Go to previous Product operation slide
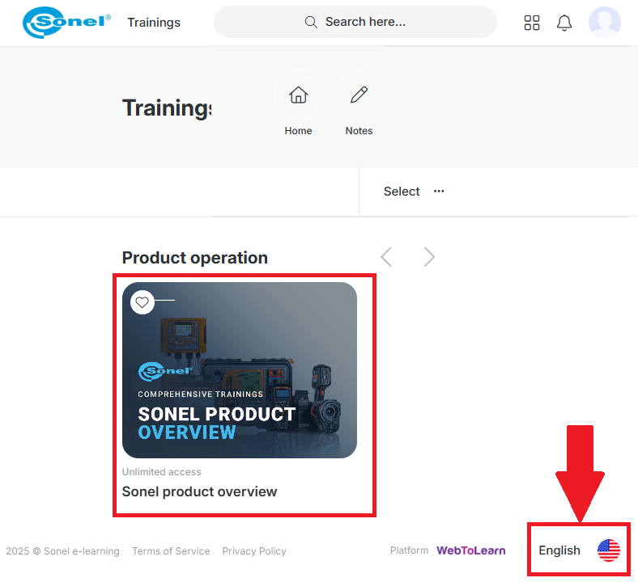The width and height of the screenshot is (638, 582). [386, 257]
